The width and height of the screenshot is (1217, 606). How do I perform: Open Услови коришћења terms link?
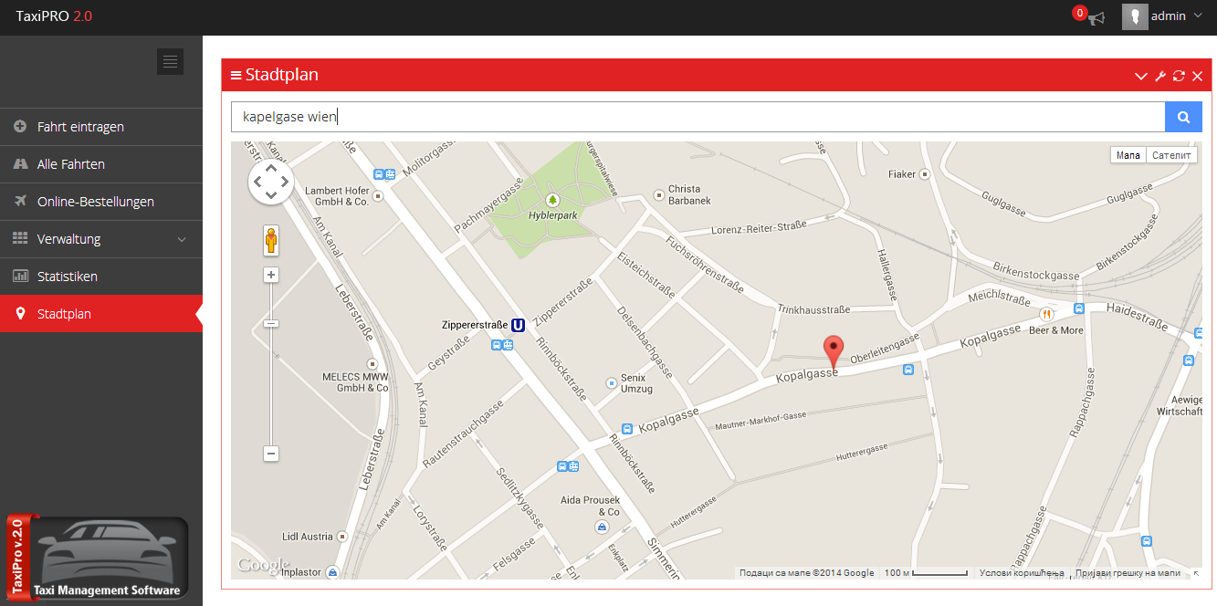(x=1022, y=573)
